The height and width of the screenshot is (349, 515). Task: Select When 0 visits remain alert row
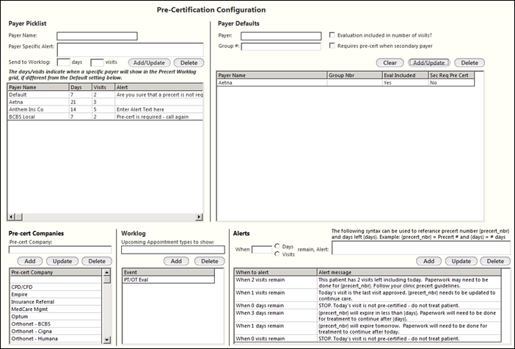[x=368, y=339]
